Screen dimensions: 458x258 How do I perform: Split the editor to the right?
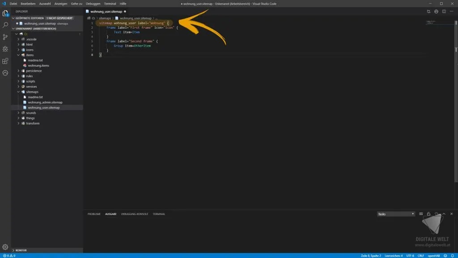point(444,11)
